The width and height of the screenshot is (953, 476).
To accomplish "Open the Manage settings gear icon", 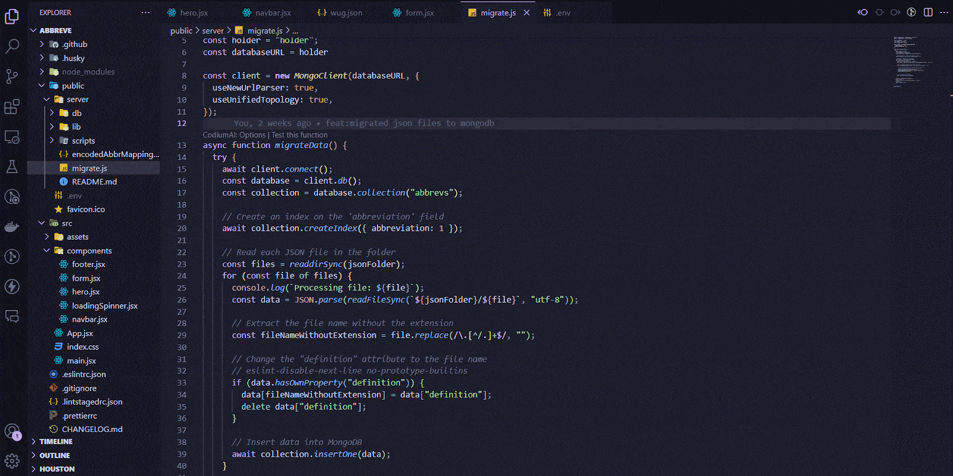I will [x=12, y=461].
